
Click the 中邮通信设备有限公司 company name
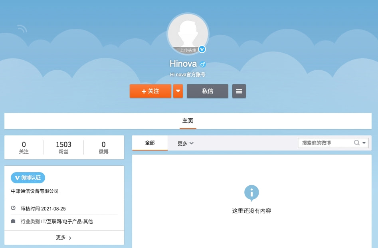click(35, 191)
